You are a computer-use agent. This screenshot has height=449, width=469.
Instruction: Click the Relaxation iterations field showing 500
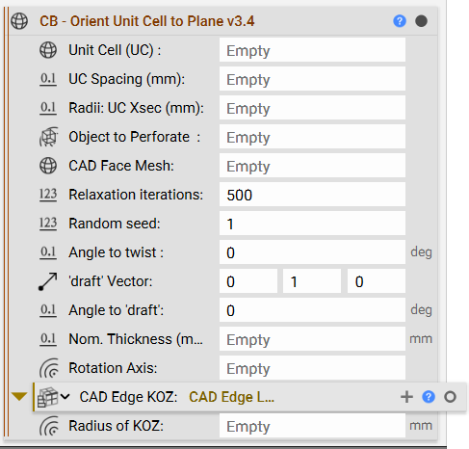(312, 195)
